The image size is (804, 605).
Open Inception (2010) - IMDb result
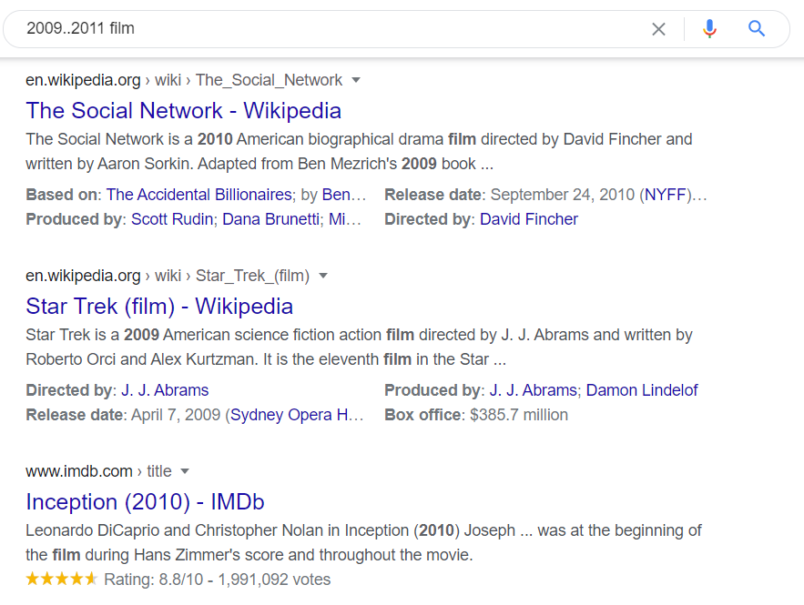click(145, 502)
